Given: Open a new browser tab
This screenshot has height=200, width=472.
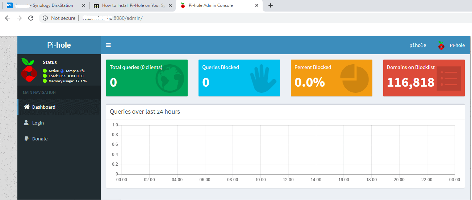Looking at the screenshot, I should click(270, 5).
